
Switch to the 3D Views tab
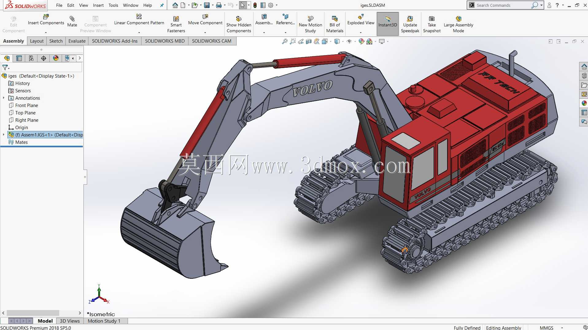(70, 321)
